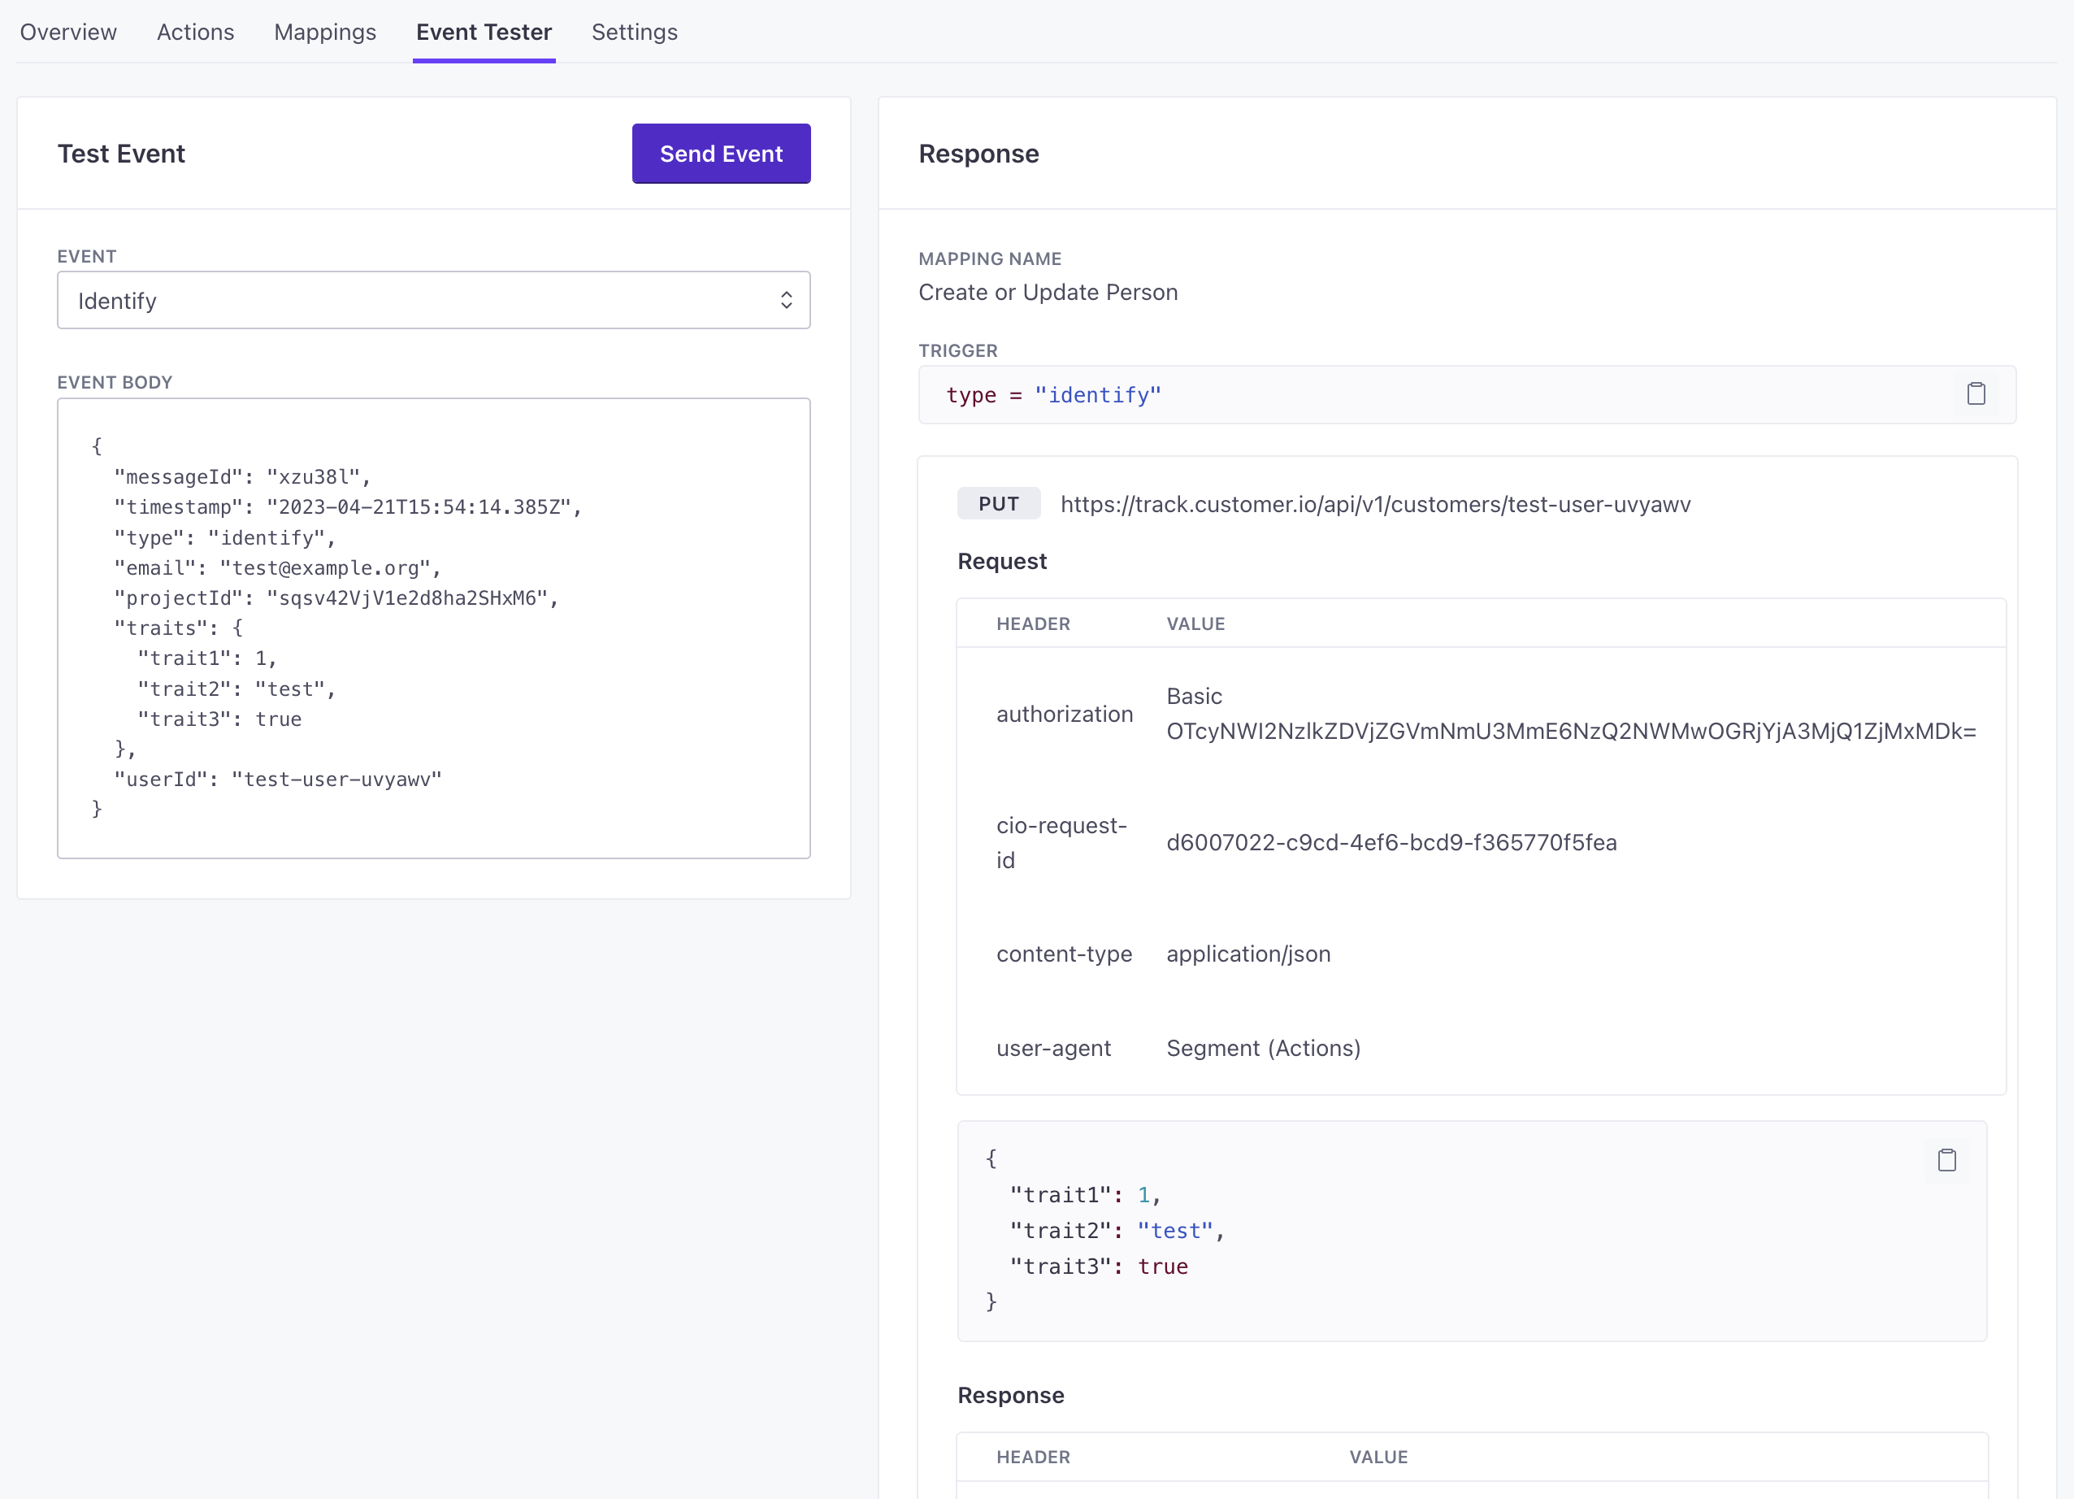Click the "projectId" line in event body

tap(336, 598)
